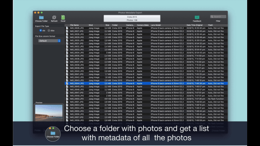This screenshot has width=260, height=146.
Task: Click file icon of IMG_0655.JPG row
Action: tap(67, 111)
